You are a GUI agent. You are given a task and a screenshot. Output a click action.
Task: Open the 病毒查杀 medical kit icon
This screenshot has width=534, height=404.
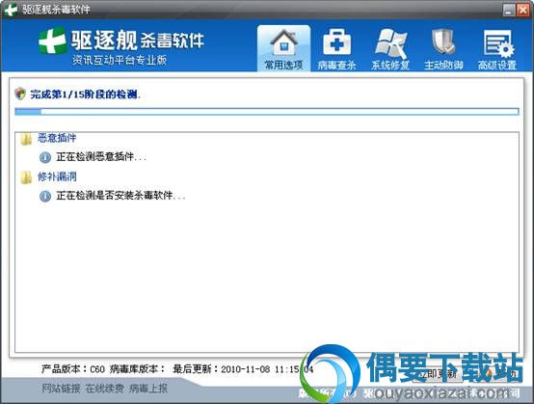coord(336,49)
